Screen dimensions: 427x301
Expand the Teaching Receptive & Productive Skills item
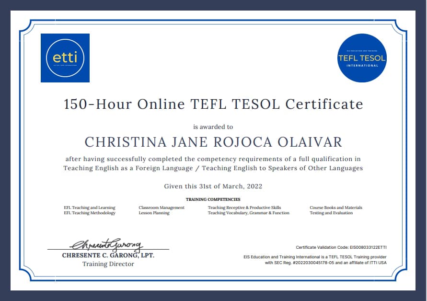point(245,208)
